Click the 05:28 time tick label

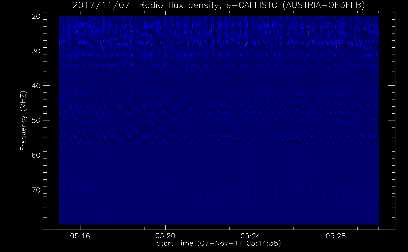click(336, 236)
